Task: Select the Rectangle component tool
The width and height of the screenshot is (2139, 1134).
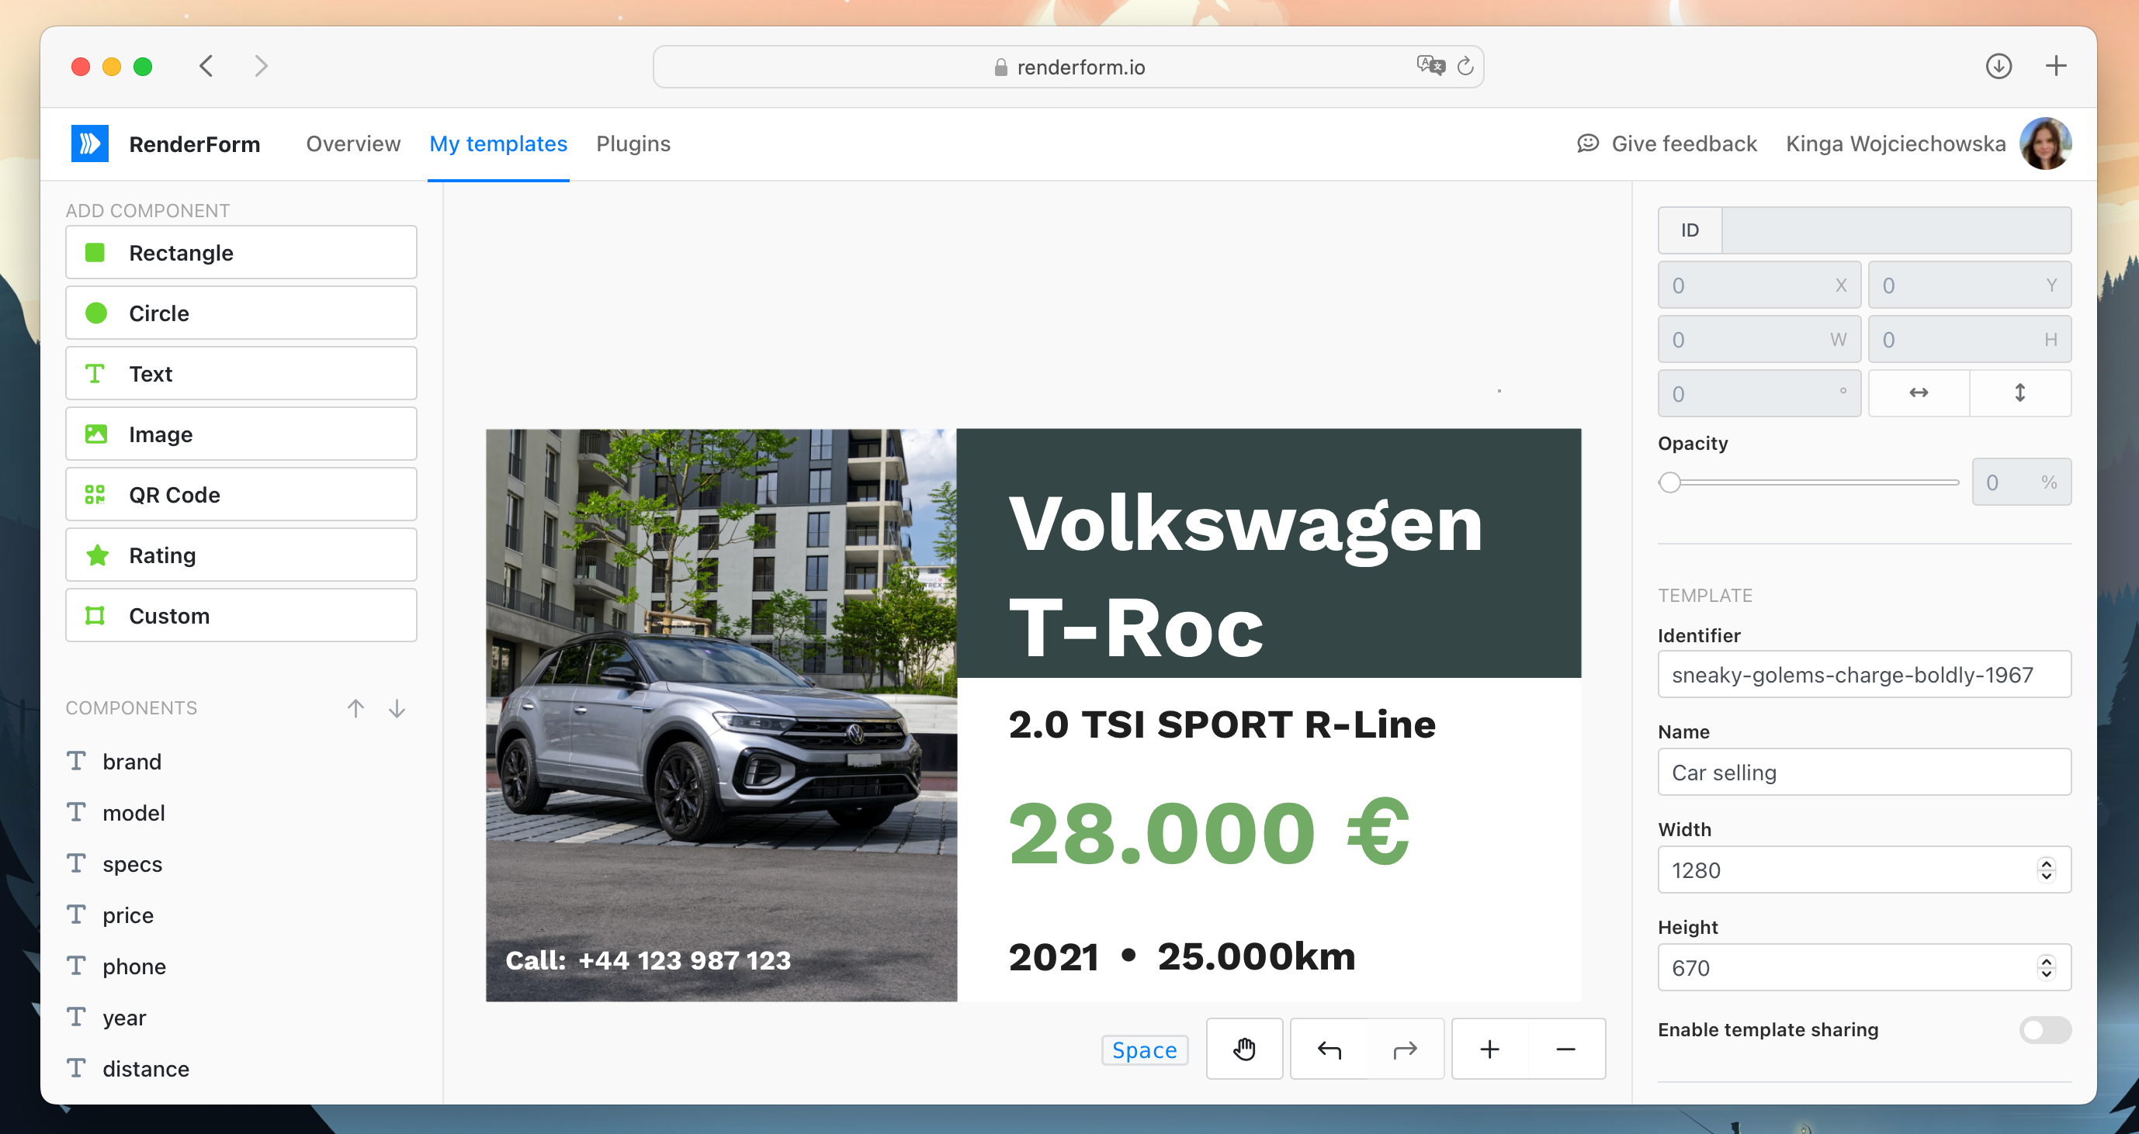Action: (242, 251)
